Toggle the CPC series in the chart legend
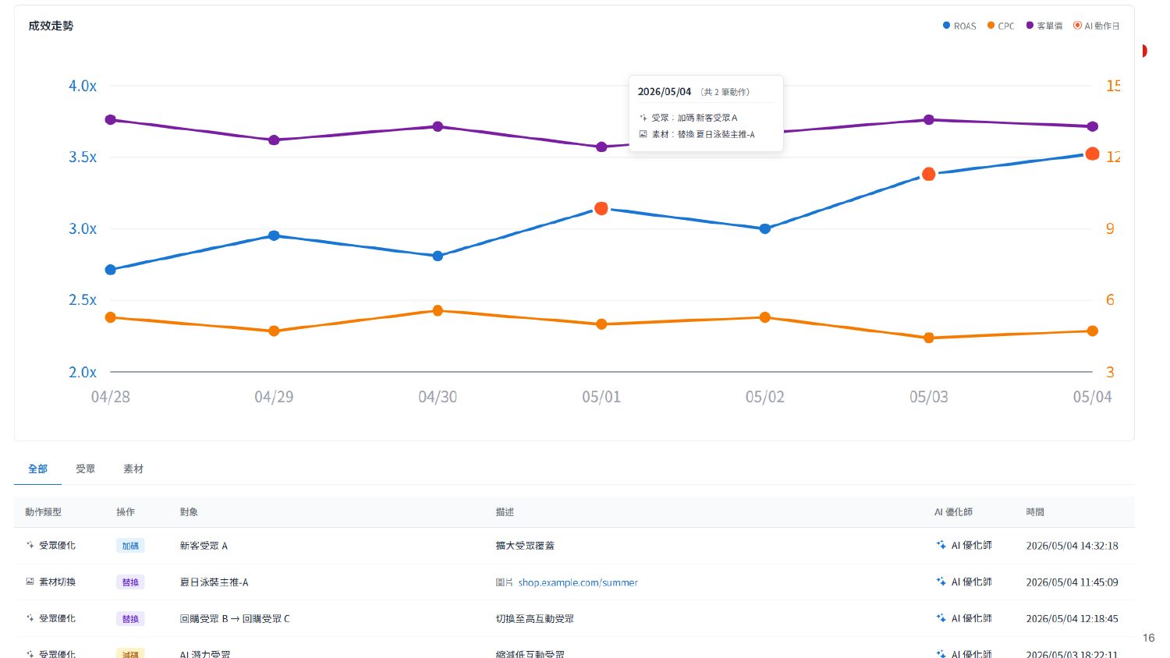1170x658 pixels. pos(1001,26)
